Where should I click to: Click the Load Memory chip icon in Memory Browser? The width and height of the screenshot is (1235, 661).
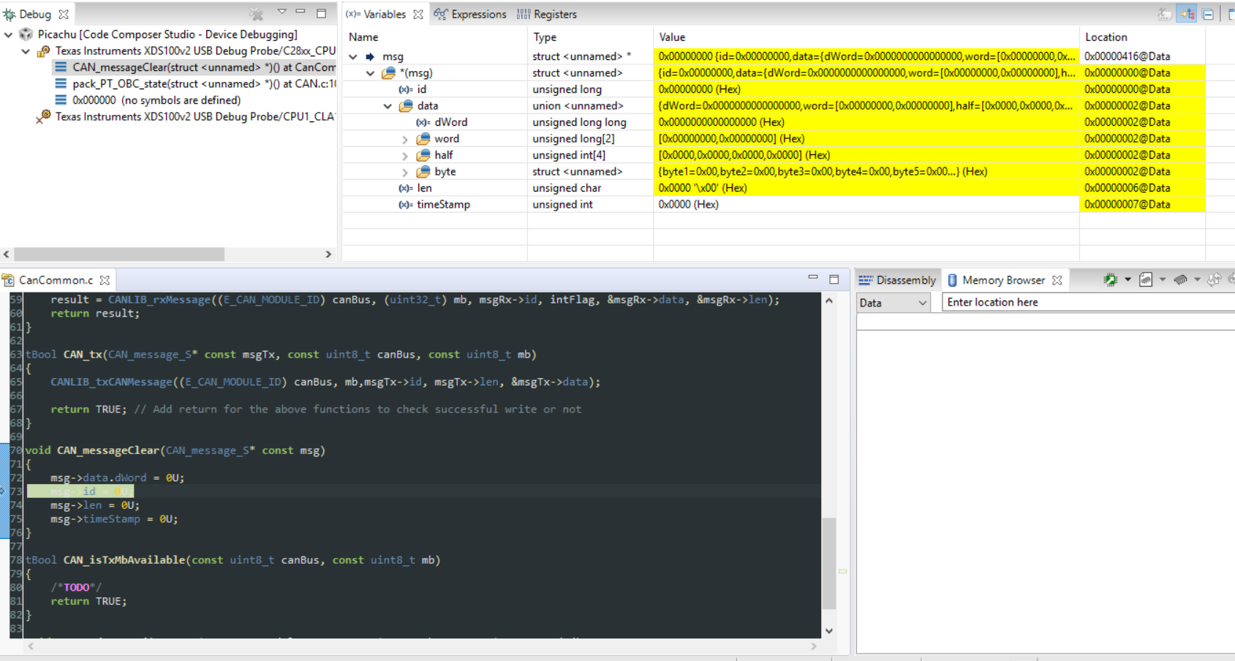pyautogui.click(x=1181, y=279)
